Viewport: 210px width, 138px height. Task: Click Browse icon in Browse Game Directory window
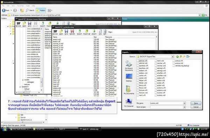coord(18,24)
